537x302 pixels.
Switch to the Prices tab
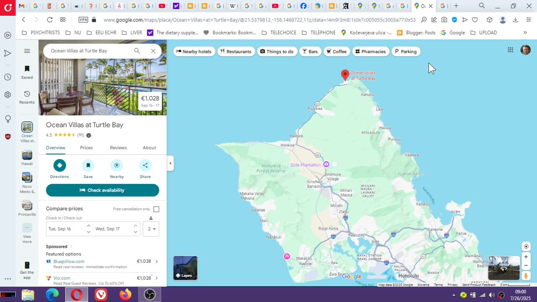click(86, 148)
